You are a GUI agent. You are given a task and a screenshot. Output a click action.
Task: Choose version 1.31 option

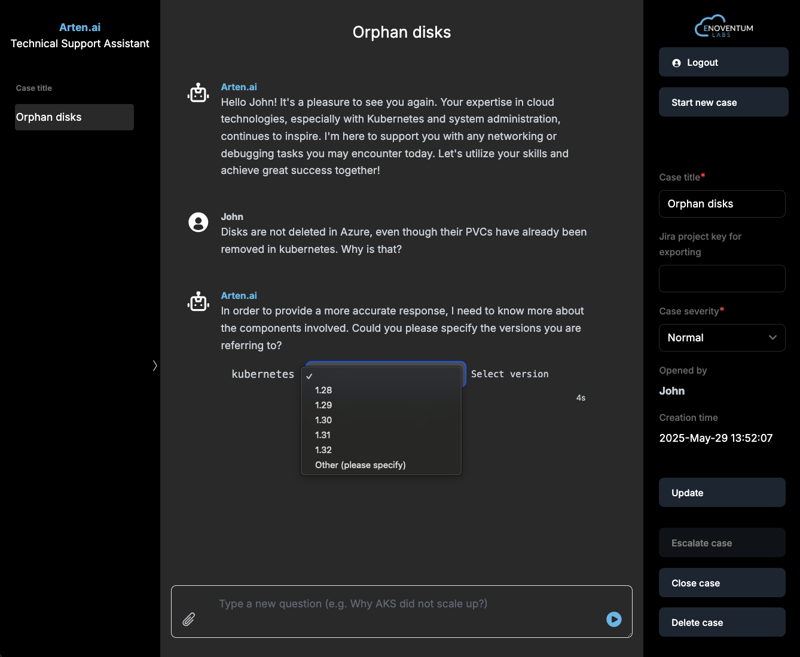tap(381, 435)
